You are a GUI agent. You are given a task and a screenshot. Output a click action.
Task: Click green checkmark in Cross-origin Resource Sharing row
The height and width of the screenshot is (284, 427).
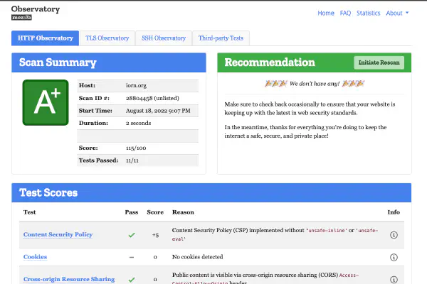coord(132,279)
